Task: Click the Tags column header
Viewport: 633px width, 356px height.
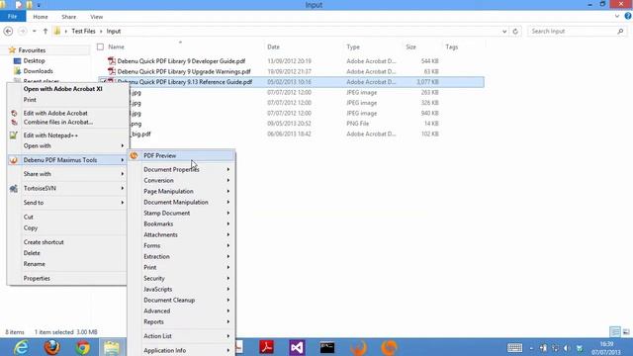Action: [x=452, y=46]
